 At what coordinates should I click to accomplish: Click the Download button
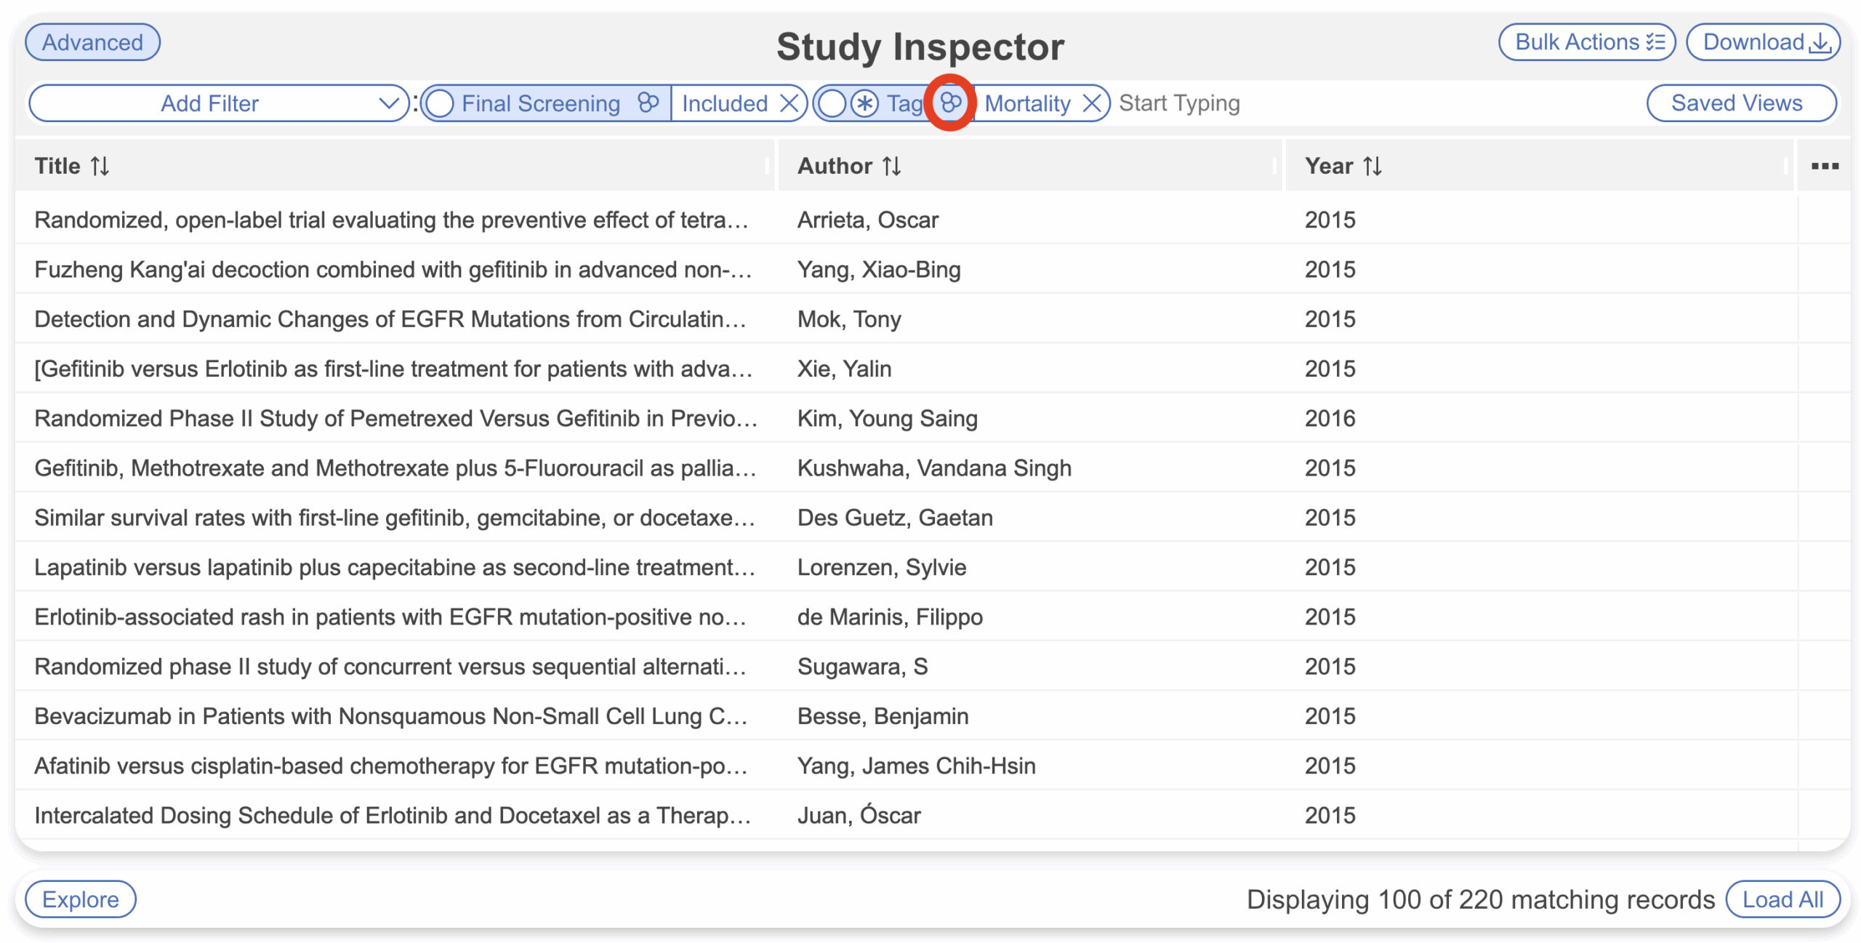click(x=1762, y=42)
